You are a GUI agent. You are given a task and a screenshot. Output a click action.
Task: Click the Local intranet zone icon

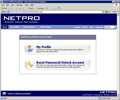click(x=99, y=98)
